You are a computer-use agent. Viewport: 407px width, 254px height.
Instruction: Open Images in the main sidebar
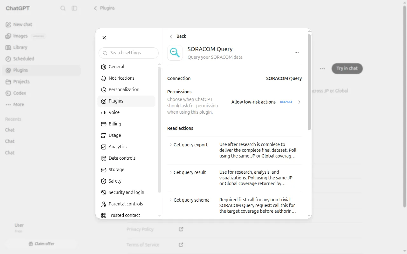click(41, 36)
